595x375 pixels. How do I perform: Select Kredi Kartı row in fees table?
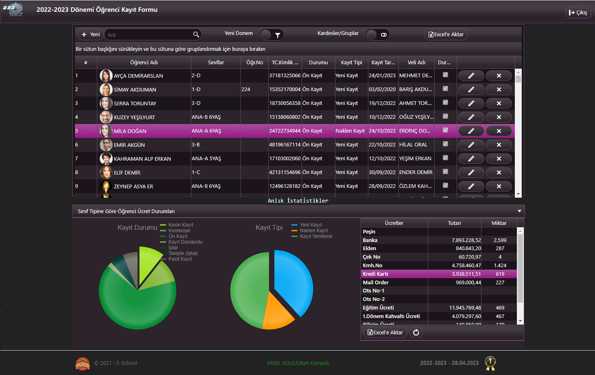(439, 274)
